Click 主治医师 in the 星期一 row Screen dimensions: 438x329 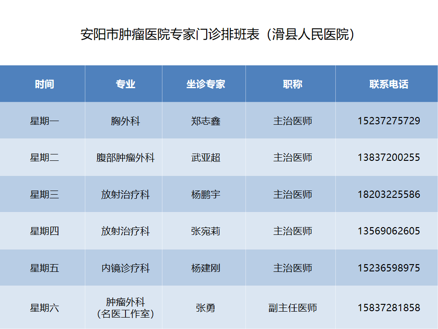(292, 121)
